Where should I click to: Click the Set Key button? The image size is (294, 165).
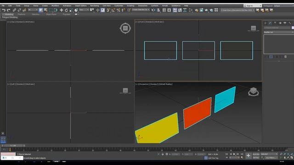[256, 158]
